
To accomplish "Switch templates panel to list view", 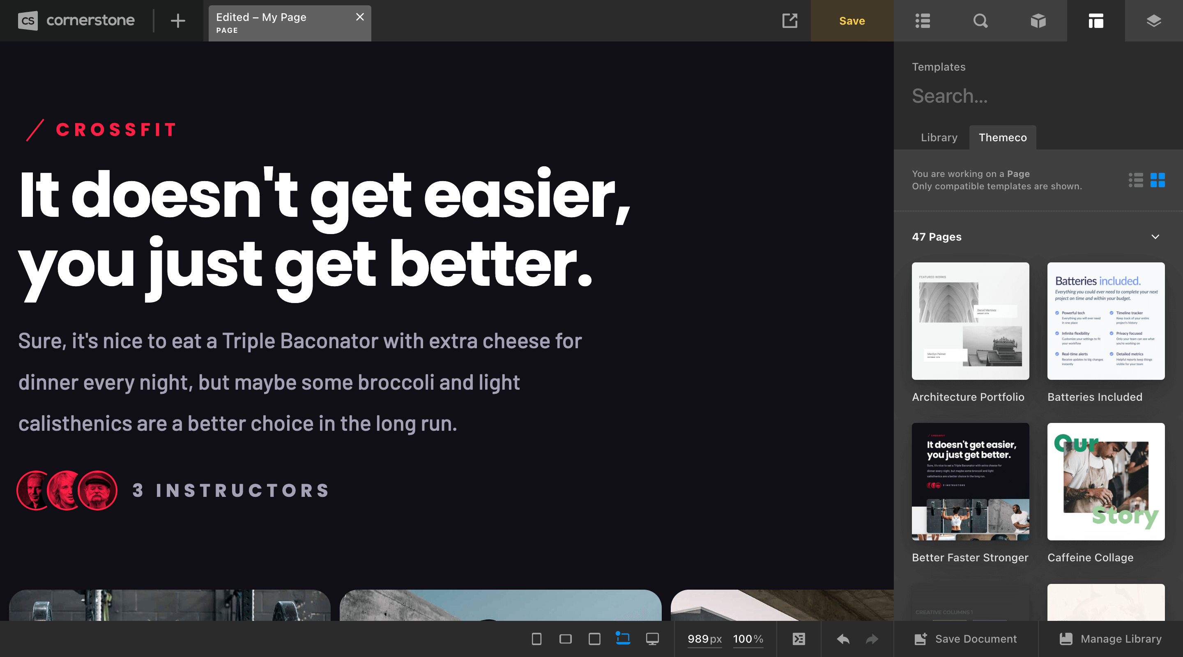I will click(1137, 180).
